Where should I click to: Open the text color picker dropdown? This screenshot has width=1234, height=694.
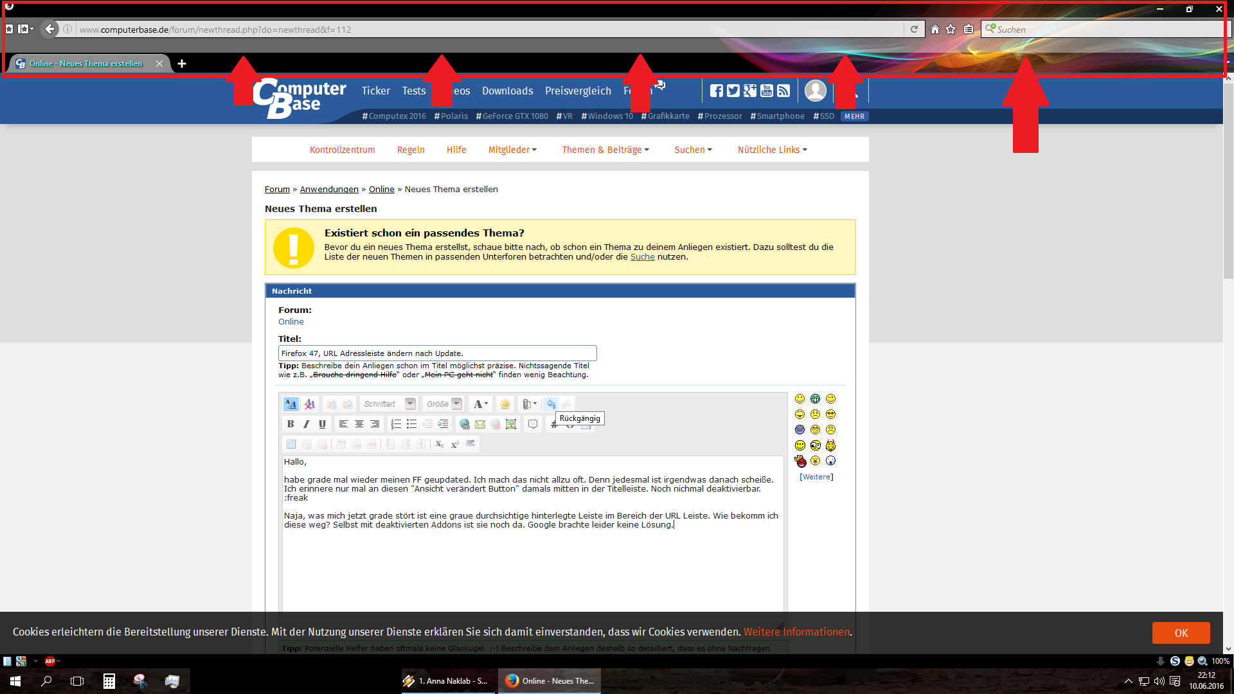pos(480,404)
